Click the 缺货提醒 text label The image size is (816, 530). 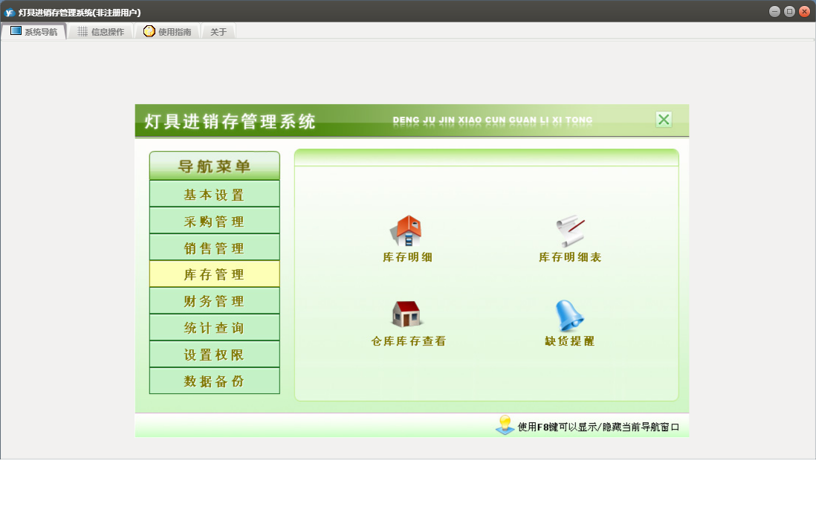[x=569, y=341]
